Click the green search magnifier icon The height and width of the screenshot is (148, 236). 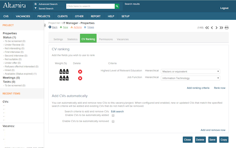click(117, 6)
